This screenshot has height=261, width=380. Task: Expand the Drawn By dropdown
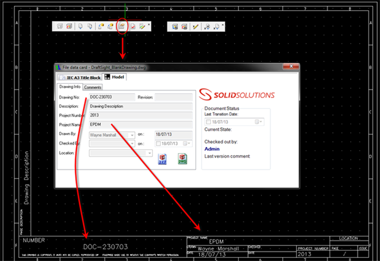click(133, 135)
